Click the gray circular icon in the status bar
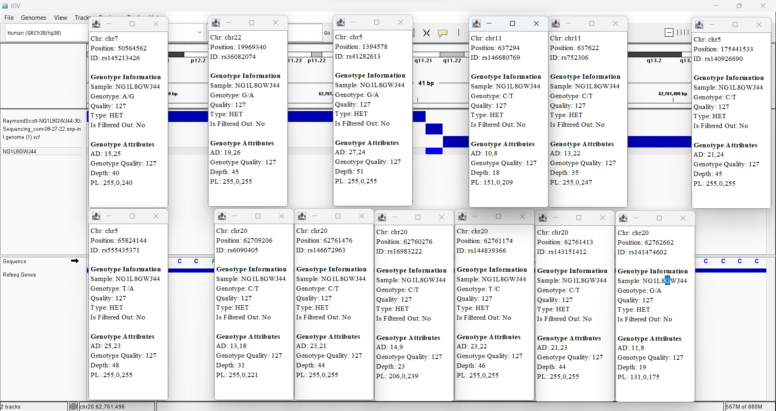 point(74,407)
